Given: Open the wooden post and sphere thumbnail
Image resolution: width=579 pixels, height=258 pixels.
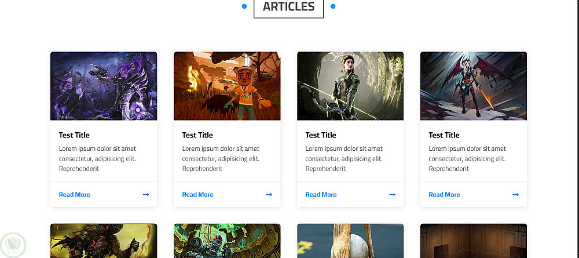Looking at the screenshot, I should point(350,241).
